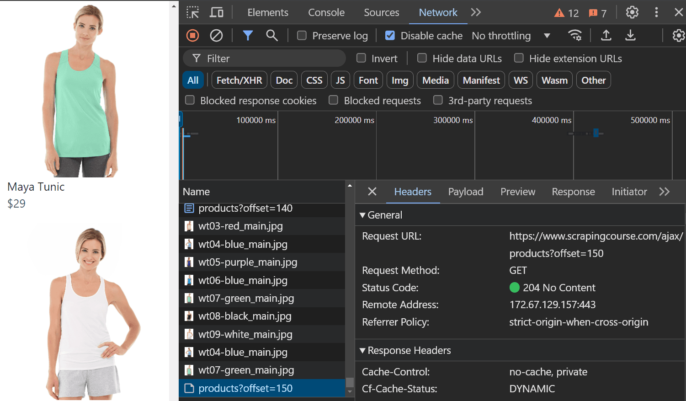Switch to the Payload tab
The height and width of the screenshot is (401, 686).
[x=466, y=192]
